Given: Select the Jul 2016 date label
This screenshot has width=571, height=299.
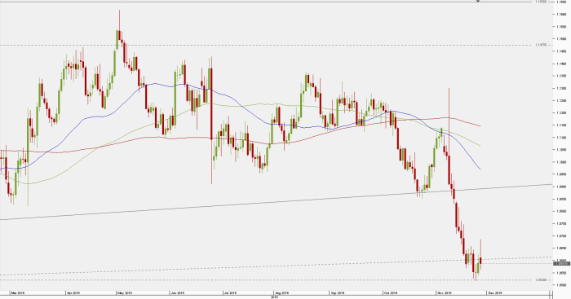Looking at the screenshot, I should tap(230, 292).
